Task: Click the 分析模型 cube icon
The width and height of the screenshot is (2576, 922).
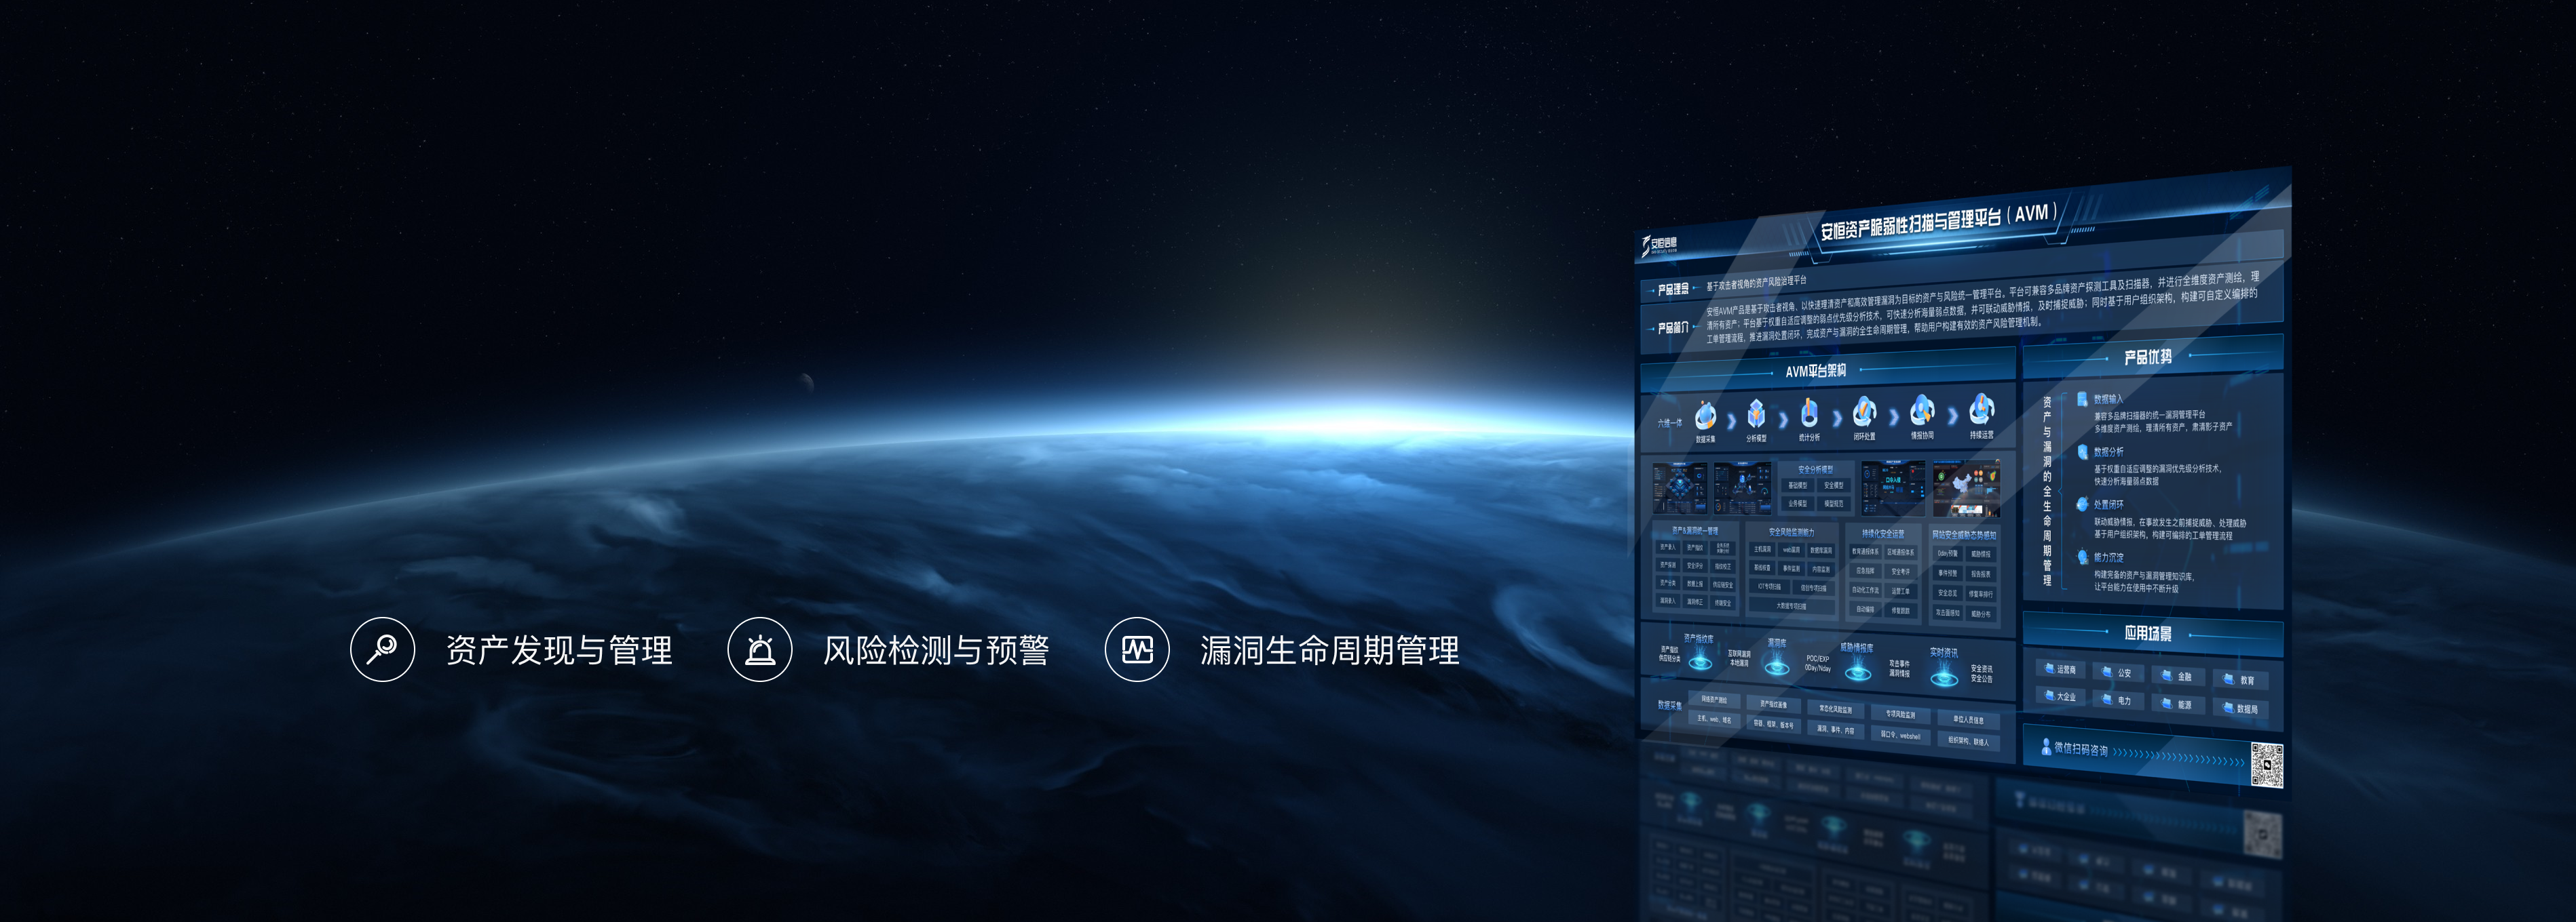Action: click(x=1756, y=413)
